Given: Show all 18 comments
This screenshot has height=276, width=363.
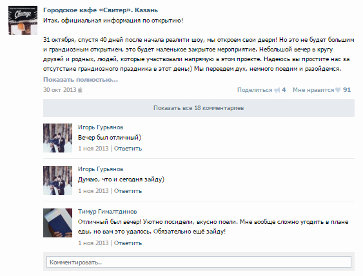Looking at the screenshot, I should [199, 108].
